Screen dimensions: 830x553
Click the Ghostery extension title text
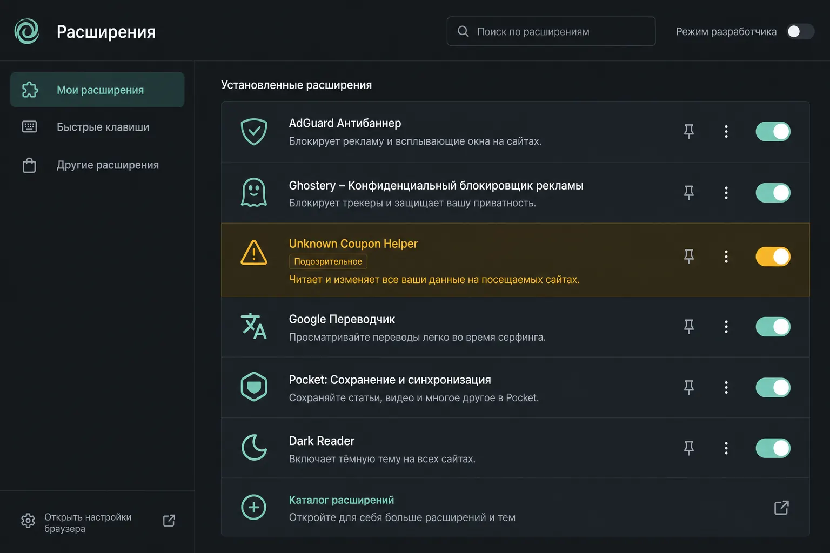point(436,186)
